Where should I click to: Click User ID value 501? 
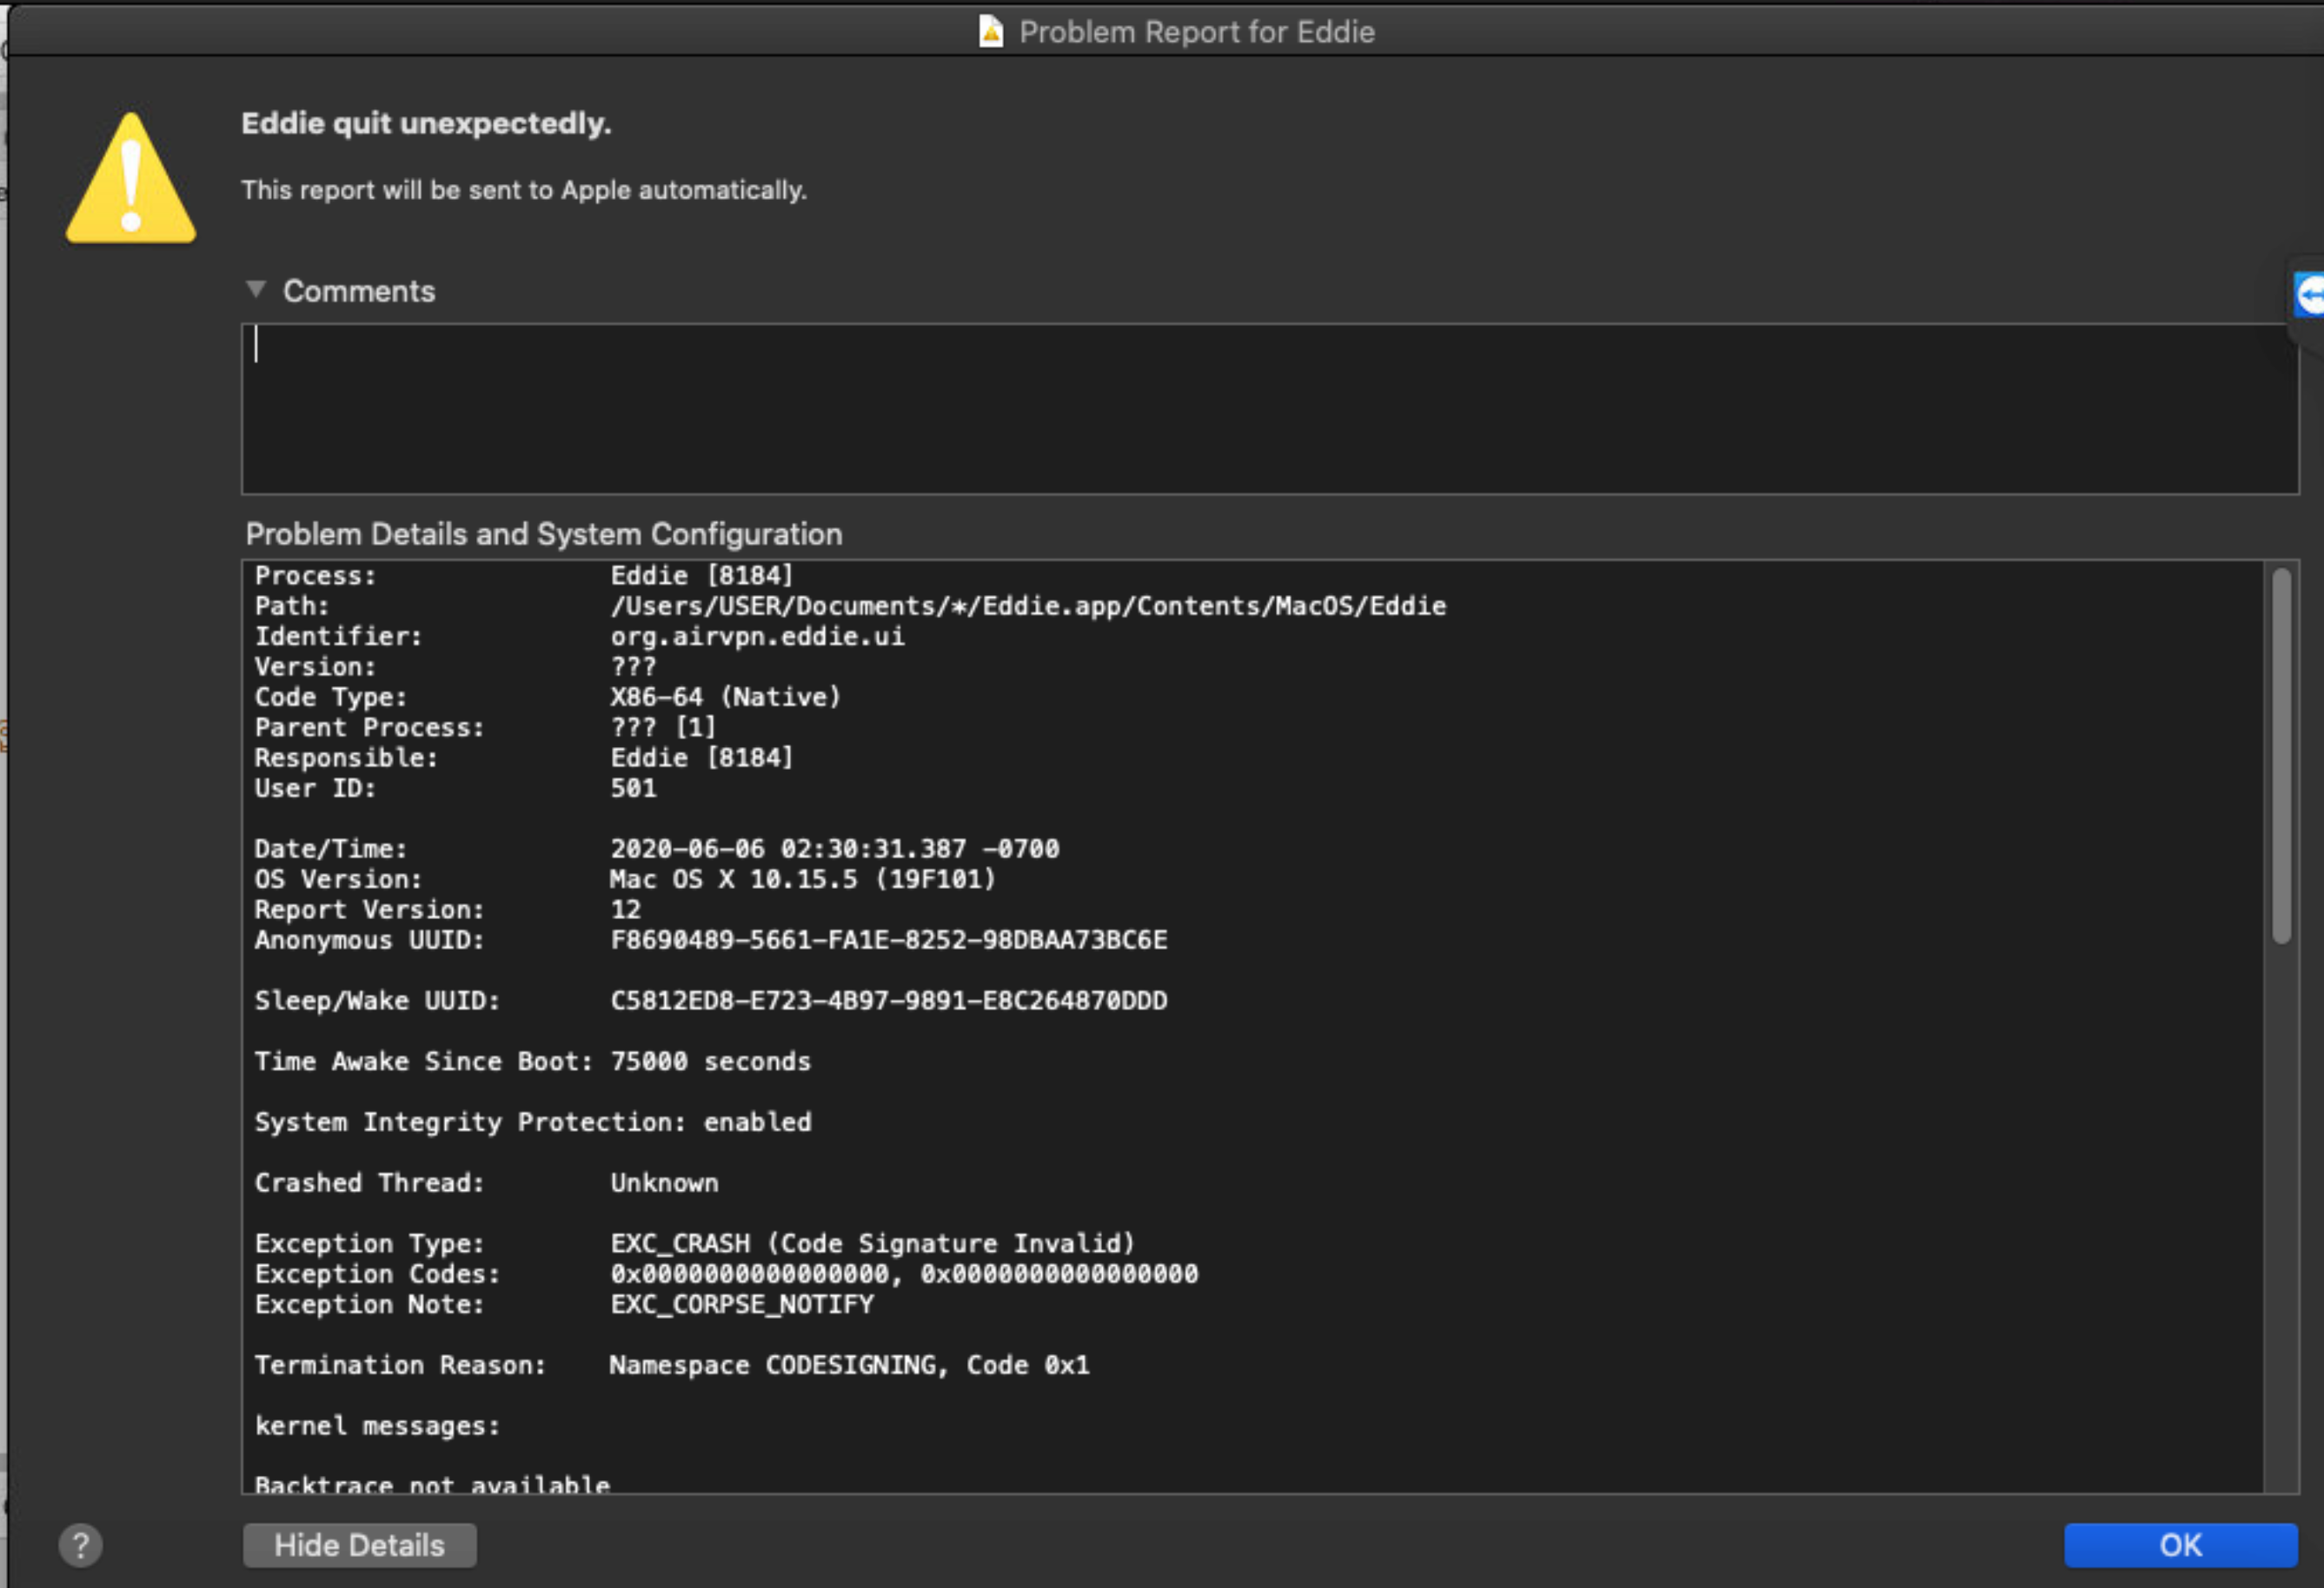tap(633, 789)
